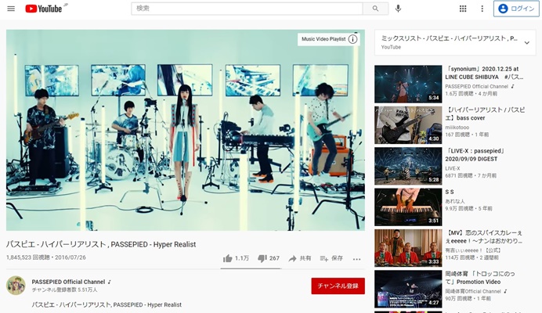Open 【ハイパーリアリスト / パスピエ】bass cover title
Image resolution: width=542 pixels, height=313 pixels.
[485, 113]
